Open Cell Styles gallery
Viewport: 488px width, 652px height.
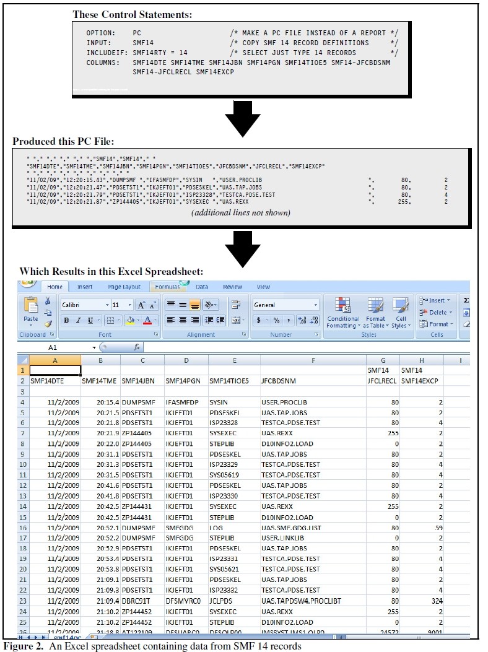point(401,313)
